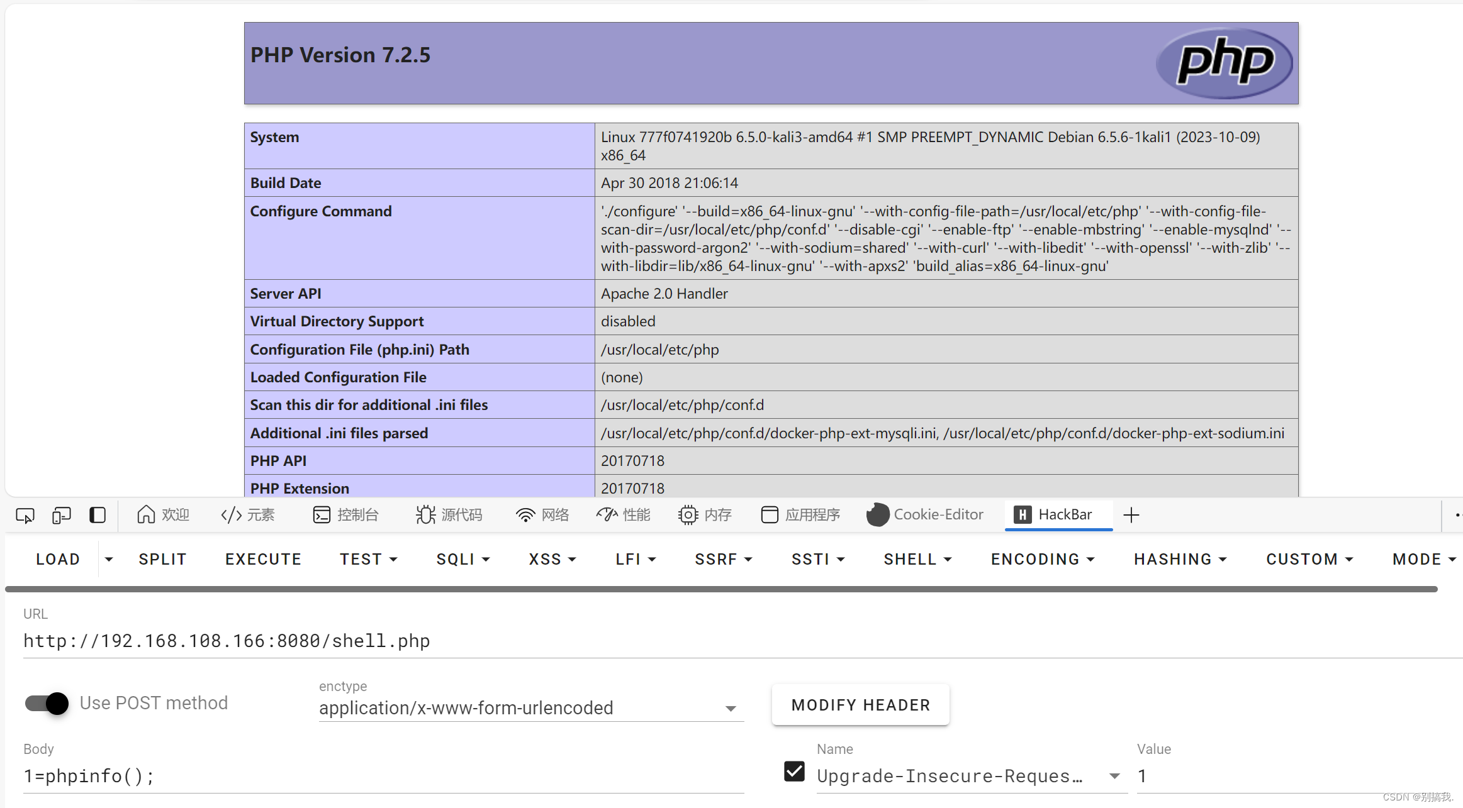This screenshot has width=1463, height=808.
Task: Uncheck the Upgrade-Insecure-Requests header checkbox
Action: tap(794, 772)
